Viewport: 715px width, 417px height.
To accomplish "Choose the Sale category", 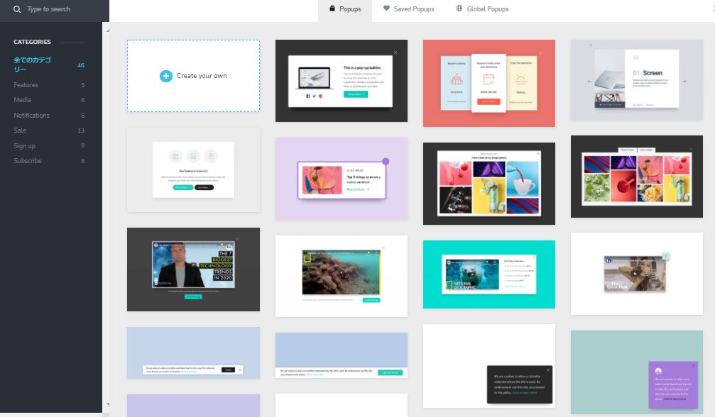I will (20, 130).
